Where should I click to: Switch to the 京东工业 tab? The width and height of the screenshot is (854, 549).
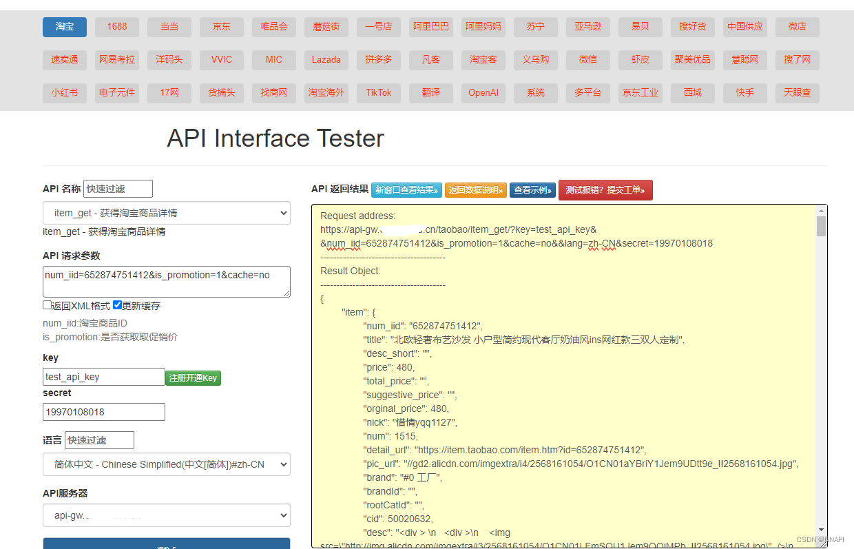coord(640,93)
